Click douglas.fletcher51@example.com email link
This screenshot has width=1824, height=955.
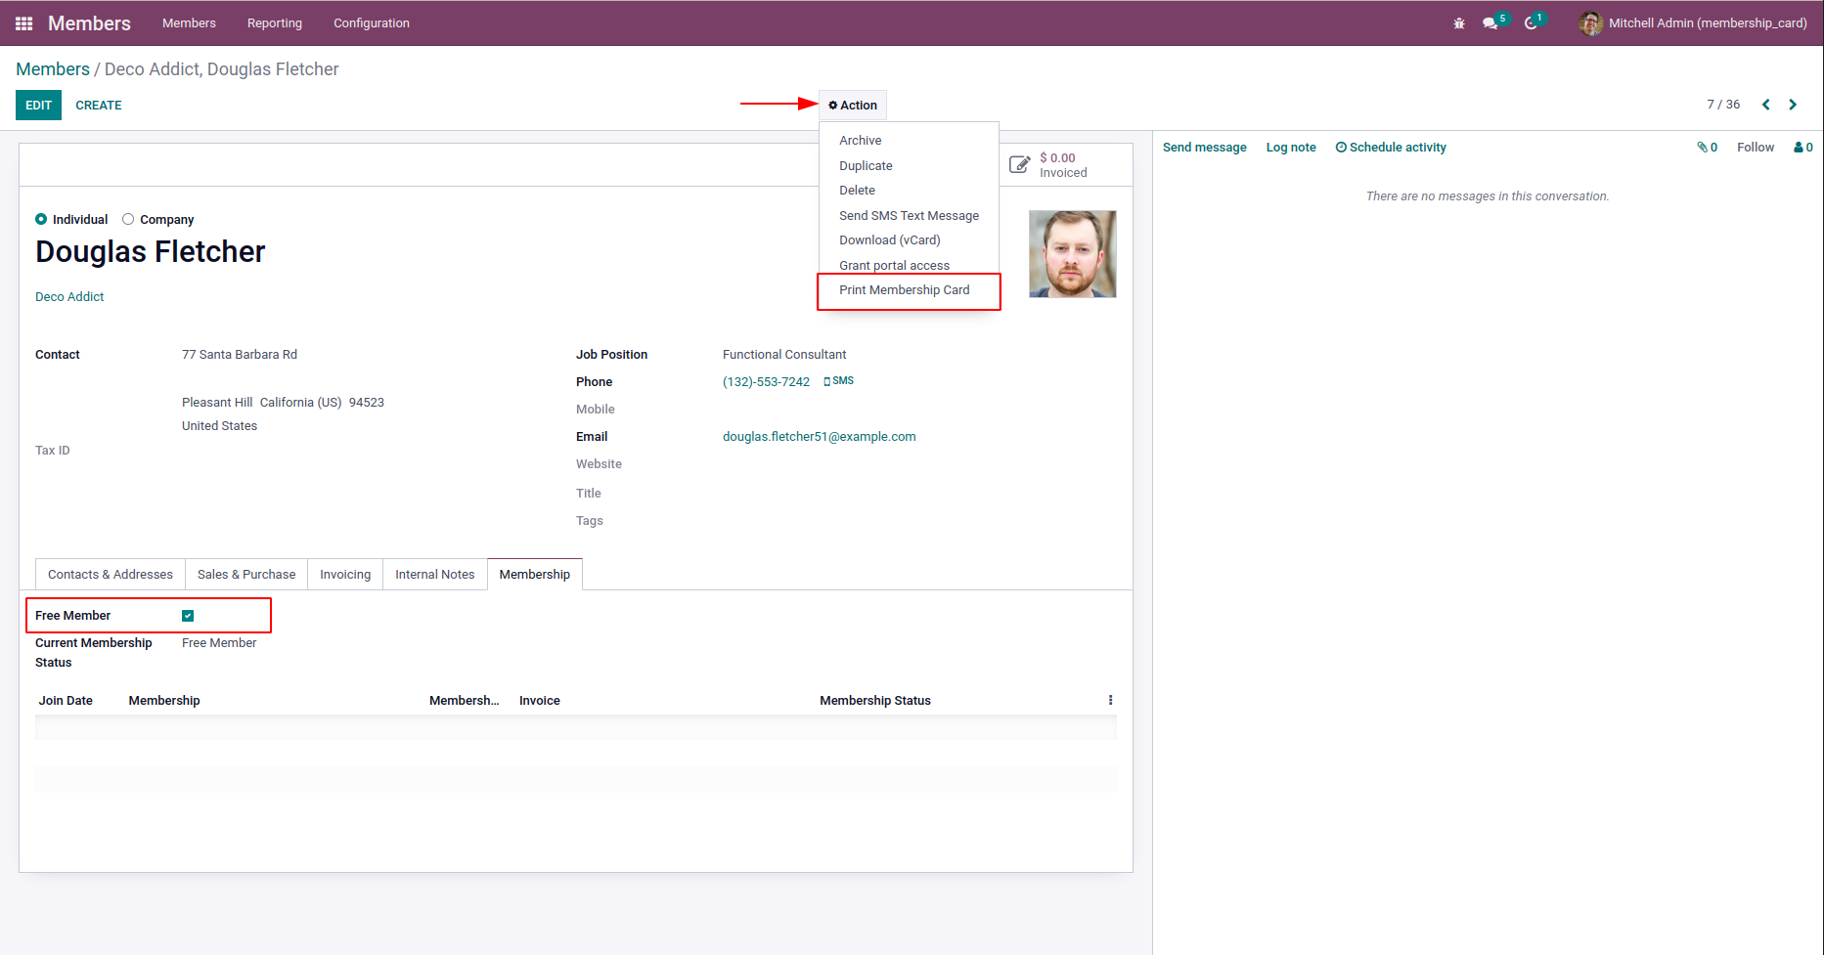coord(820,437)
